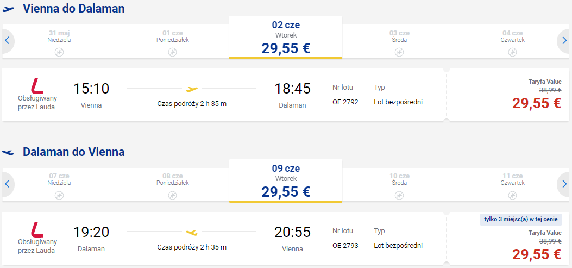Click the 'tylko 3 miejsc(a) w tej cenie' badge
The height and width of the screenshot is (268, 572).
(x=520, y=220)
